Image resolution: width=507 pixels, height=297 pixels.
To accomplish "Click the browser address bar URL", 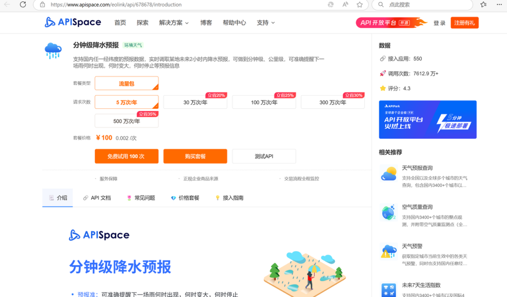I will [x=116, y=4].
